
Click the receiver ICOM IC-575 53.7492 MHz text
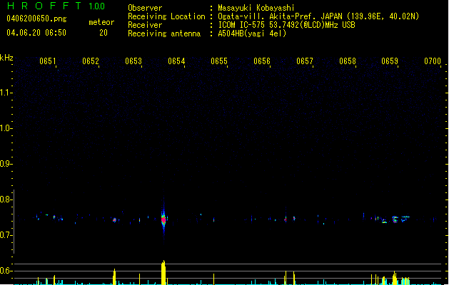(286, 25)
